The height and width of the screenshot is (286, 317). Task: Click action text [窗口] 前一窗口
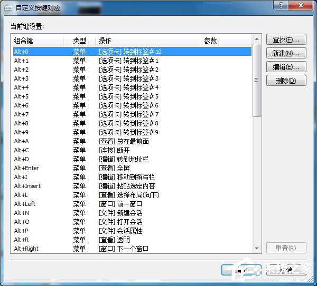pyautogui.click(x=120, y=204)
